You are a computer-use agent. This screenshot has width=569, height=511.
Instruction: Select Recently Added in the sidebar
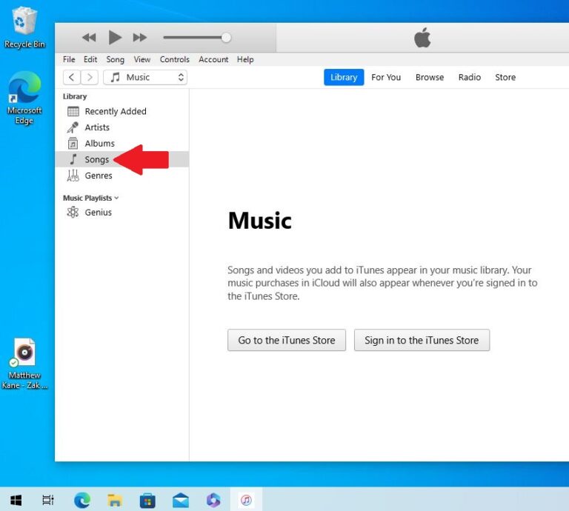point(122,111)
